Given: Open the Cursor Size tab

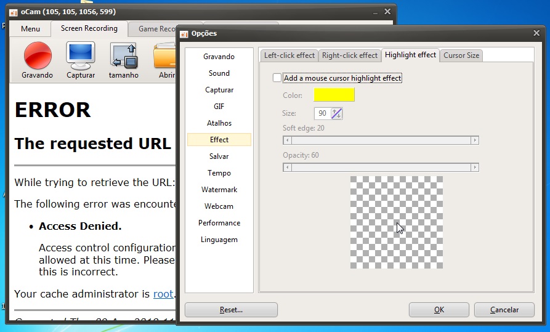Looking at the screenshot, I should tap(461, 55).
